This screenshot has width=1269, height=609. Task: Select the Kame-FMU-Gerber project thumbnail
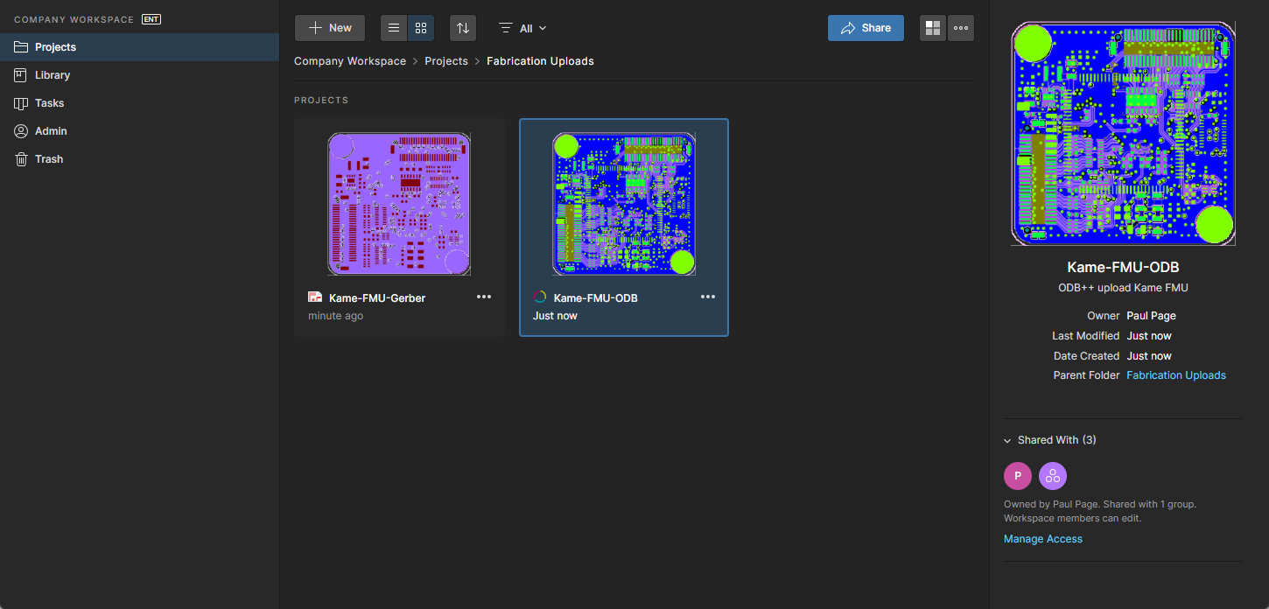click(x=399, y=204)
